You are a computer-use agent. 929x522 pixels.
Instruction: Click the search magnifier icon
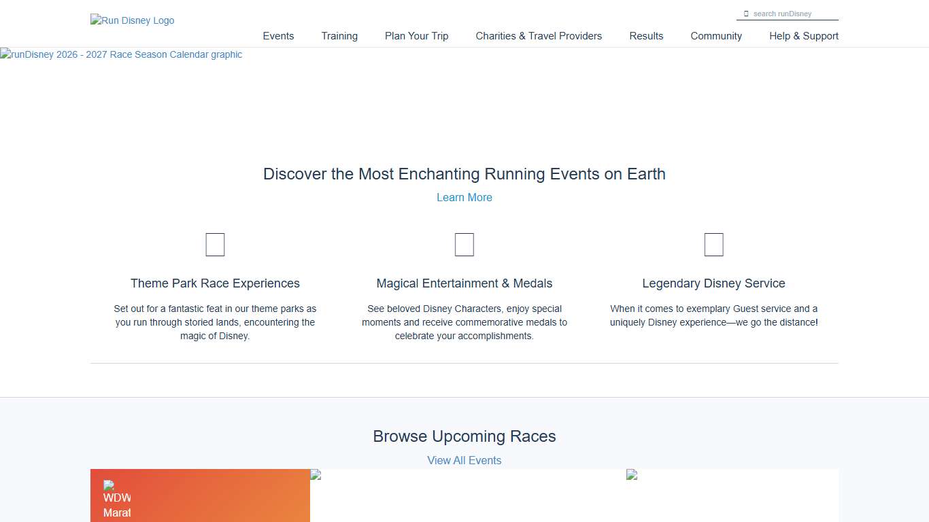pos(746,13)
